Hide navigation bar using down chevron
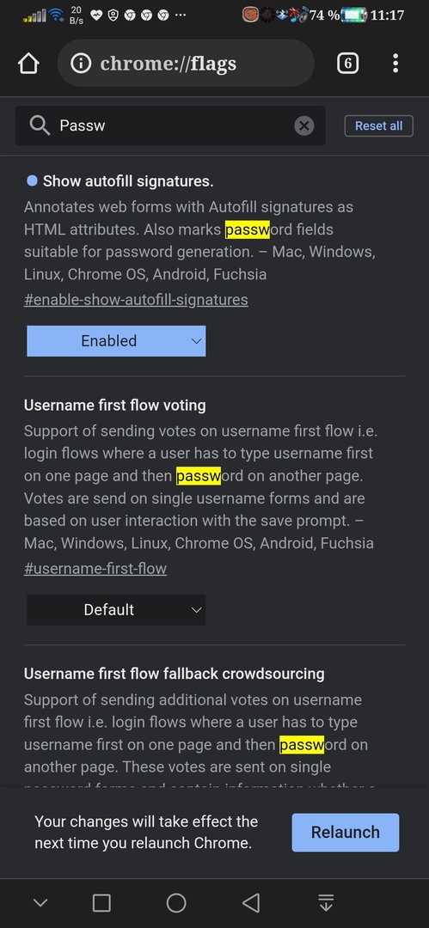 tap(40, 903)
